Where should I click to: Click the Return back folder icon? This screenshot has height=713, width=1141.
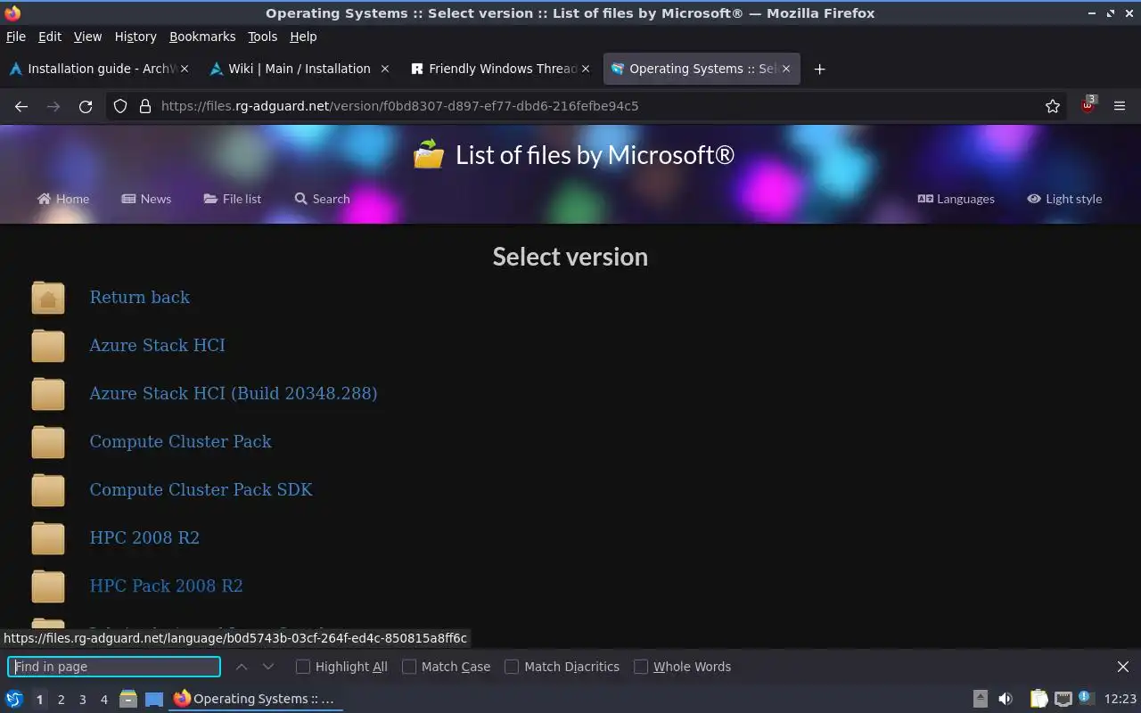click(48, 298)
